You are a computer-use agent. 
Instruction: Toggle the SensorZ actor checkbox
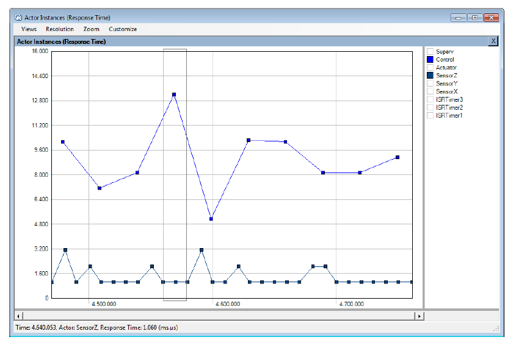pyautogui.click(x=431, y=76)
